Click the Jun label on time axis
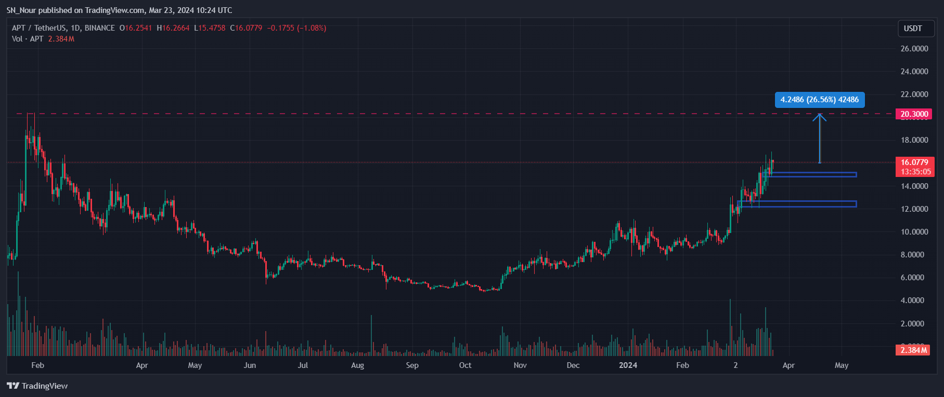The height and width of the screenshot is (397, 944). [250, 365]
